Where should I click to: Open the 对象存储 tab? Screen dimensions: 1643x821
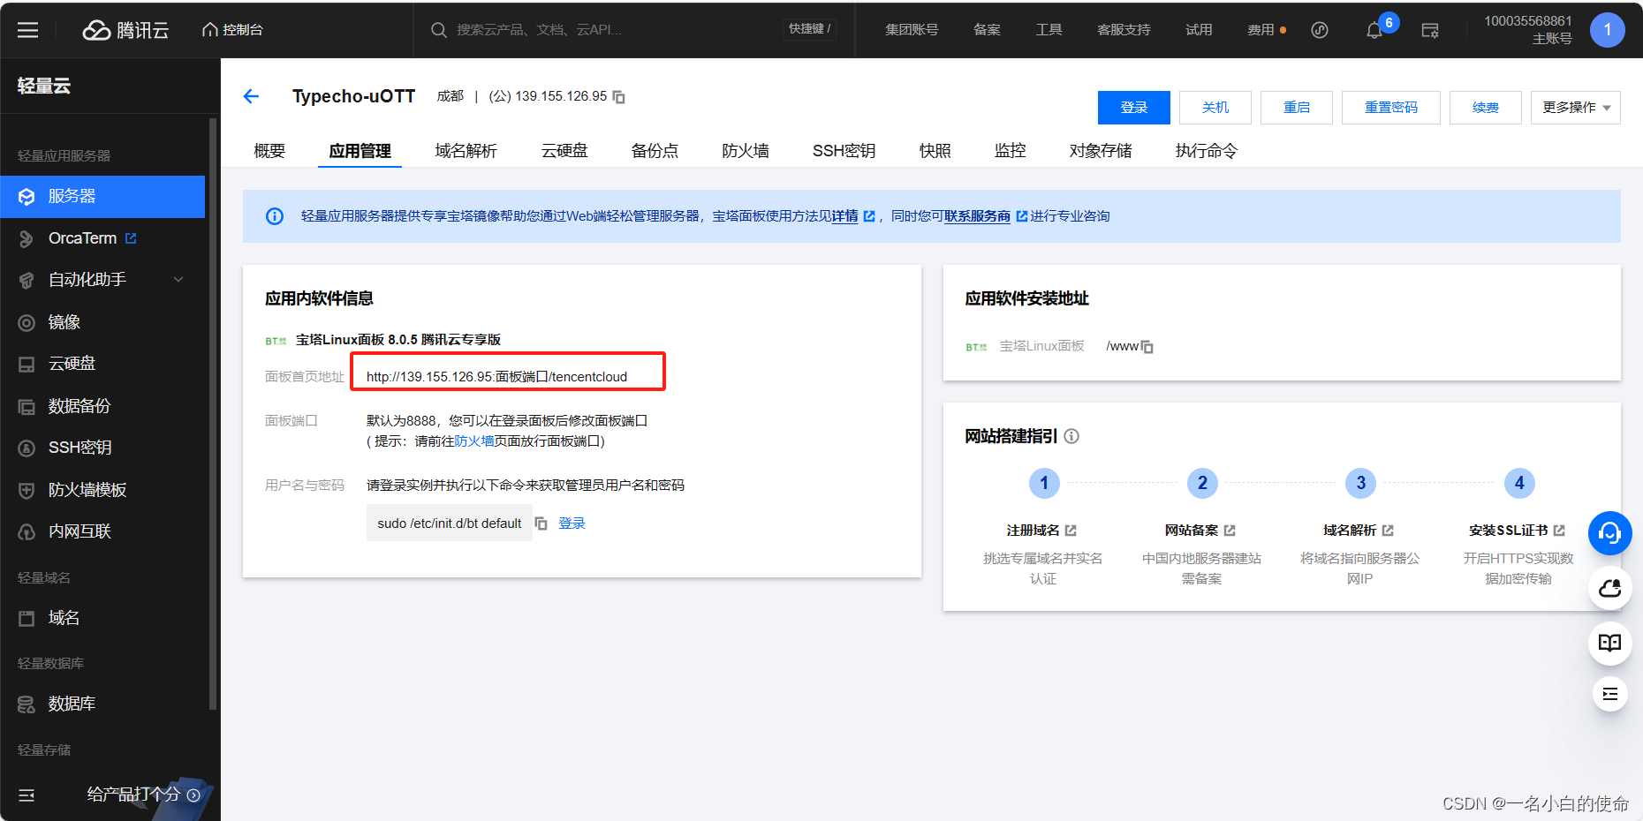[1100, 151]
